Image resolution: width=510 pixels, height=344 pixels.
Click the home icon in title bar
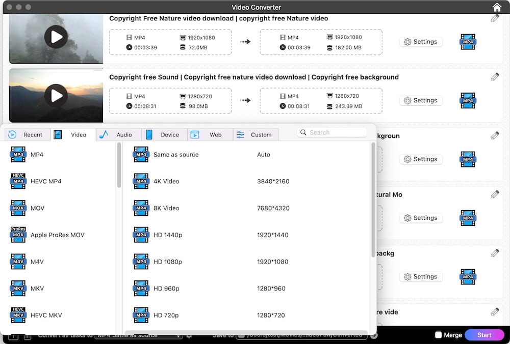pos(497,7)
